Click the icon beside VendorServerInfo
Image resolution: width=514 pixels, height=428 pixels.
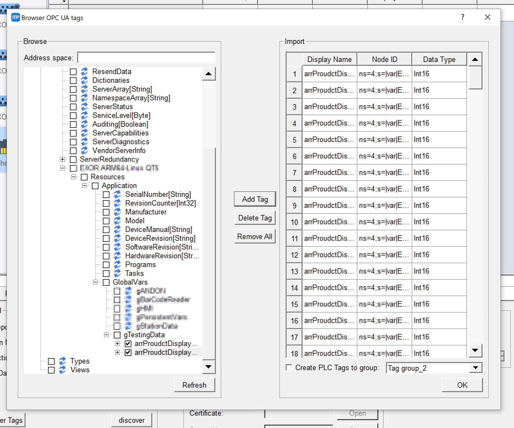pos(84,151)
